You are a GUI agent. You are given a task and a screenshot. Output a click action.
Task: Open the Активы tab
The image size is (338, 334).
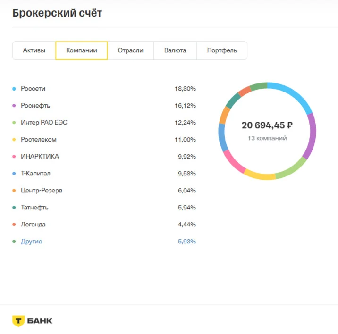click(x=34, y=50)
